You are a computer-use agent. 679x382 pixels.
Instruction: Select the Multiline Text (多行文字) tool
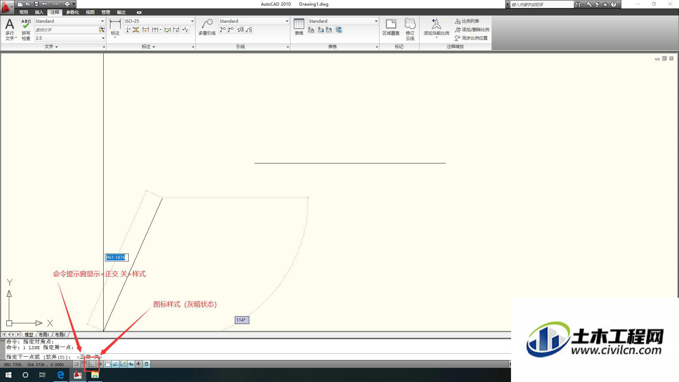pos(10,29)
